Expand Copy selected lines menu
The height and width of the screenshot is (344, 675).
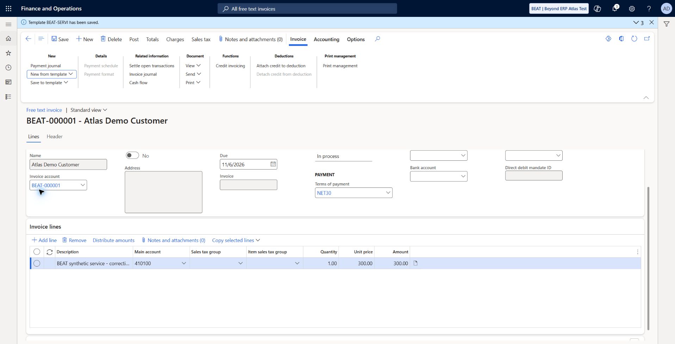coord(236,240)
